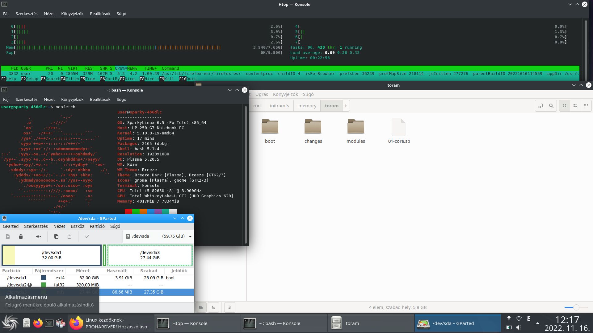593x333 pixels.
Task: Click F5 Tree in htop footer
Action: (x=88, y=79)
